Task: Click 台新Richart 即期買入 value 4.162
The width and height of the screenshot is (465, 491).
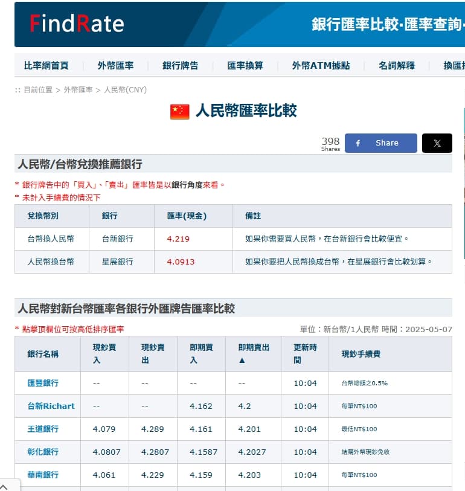Action: tap(201, 406)
